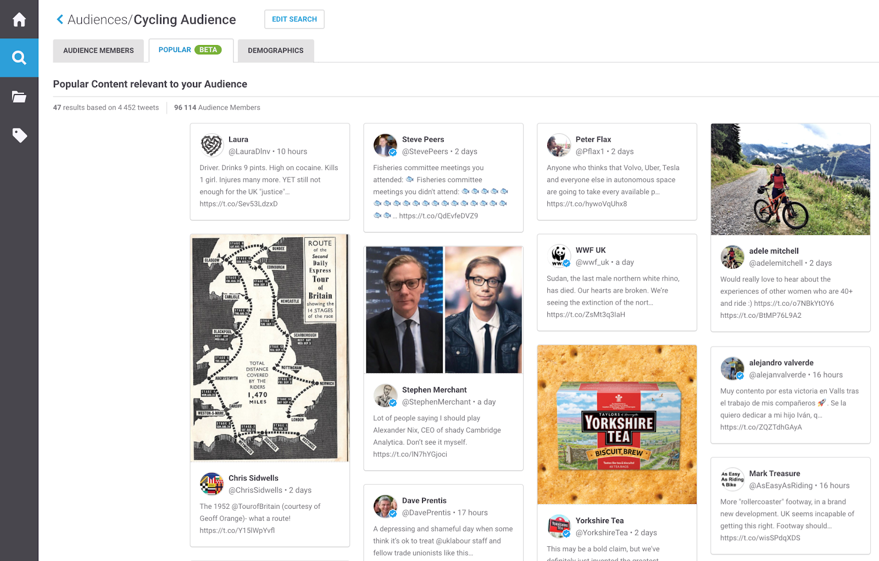Click Steve Peers' profile avatar

pos(385,145)
